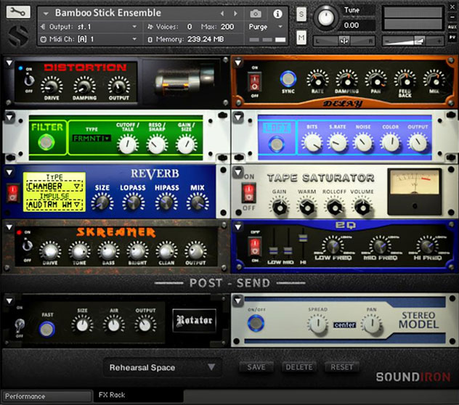Click the camera snapshot icon
This screenshot has height=405, width=459.
pyautogui.click(x=256, y=13)
